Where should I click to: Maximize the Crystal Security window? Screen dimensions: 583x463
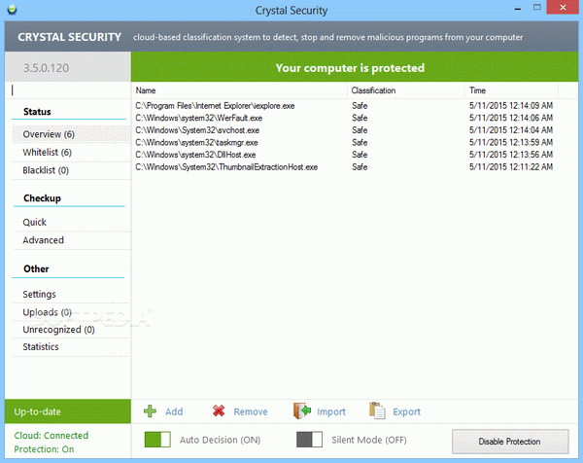[x=537, y=8]
